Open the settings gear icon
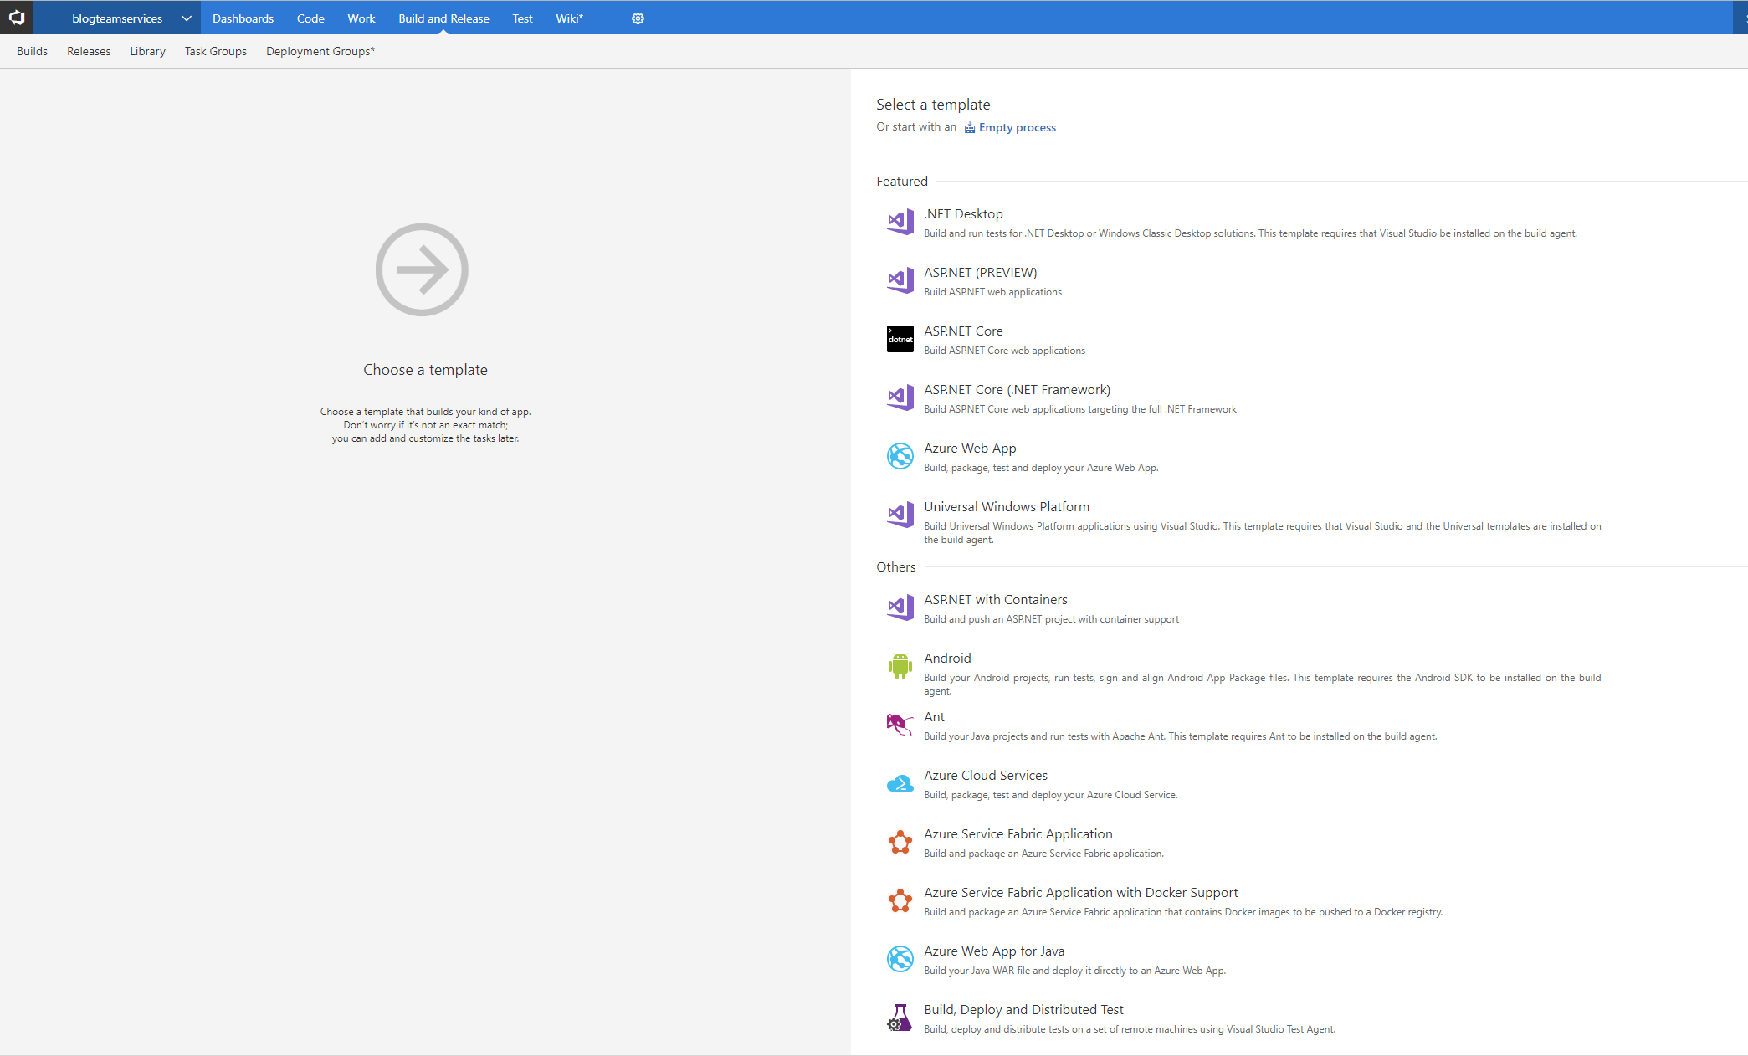The image size is (1748, 1056). pyautogui.click(x=638, y=18)
